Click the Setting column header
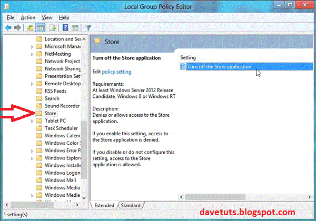Screen dimensions: 316x221 click(x=188, y=57)
